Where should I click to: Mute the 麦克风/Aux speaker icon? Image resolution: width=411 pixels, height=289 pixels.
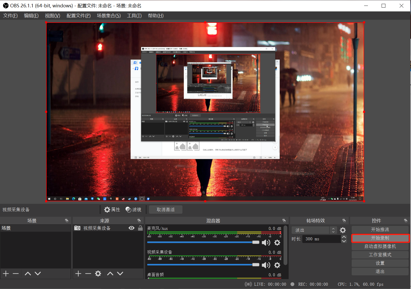(266, 243)
